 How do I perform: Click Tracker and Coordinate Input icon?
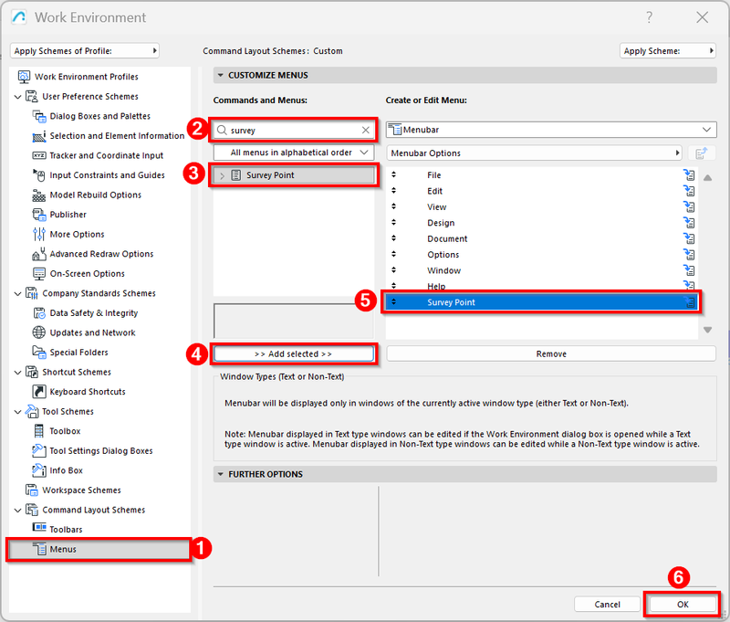(x=39, y=155)
